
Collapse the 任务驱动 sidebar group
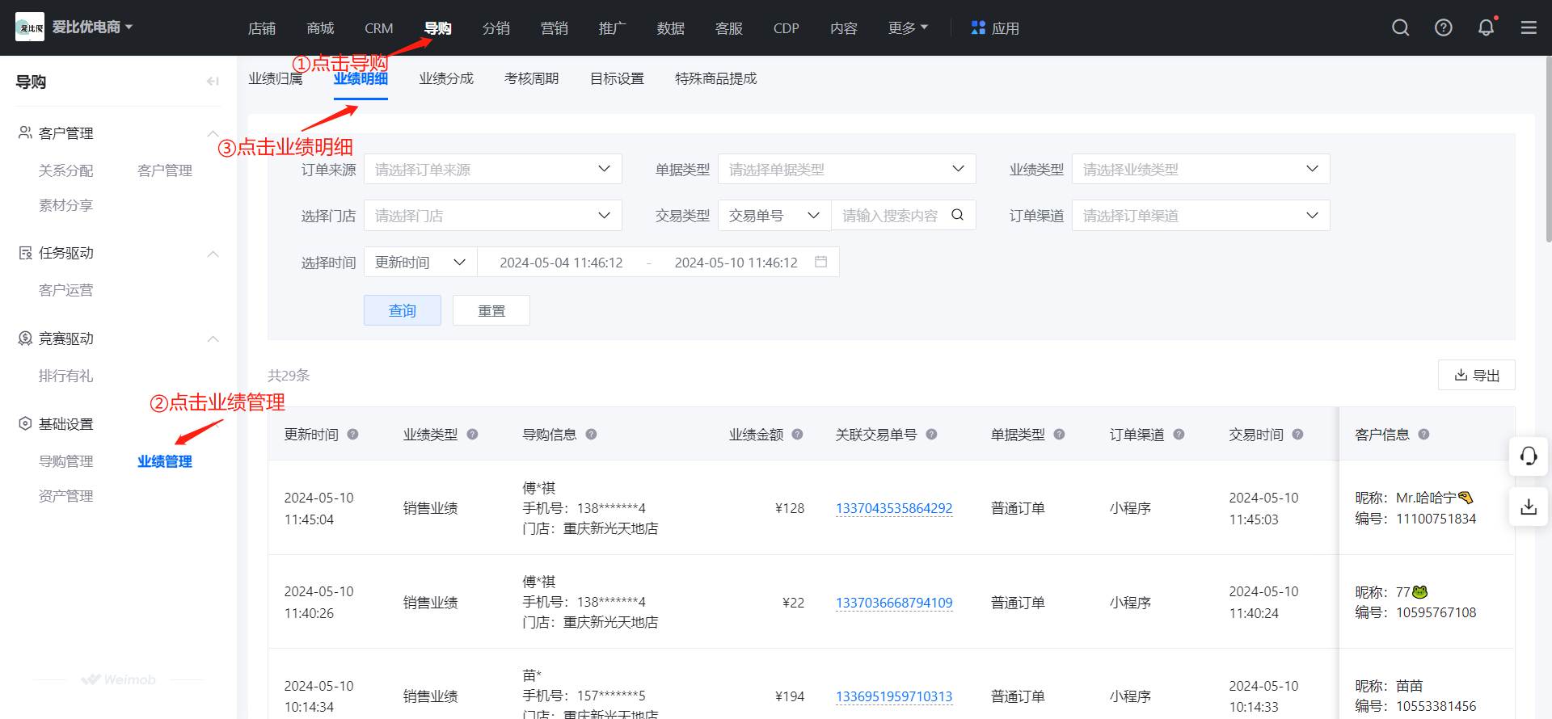213,254
